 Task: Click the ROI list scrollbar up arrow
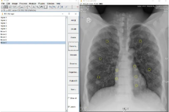tap(67, 17)
